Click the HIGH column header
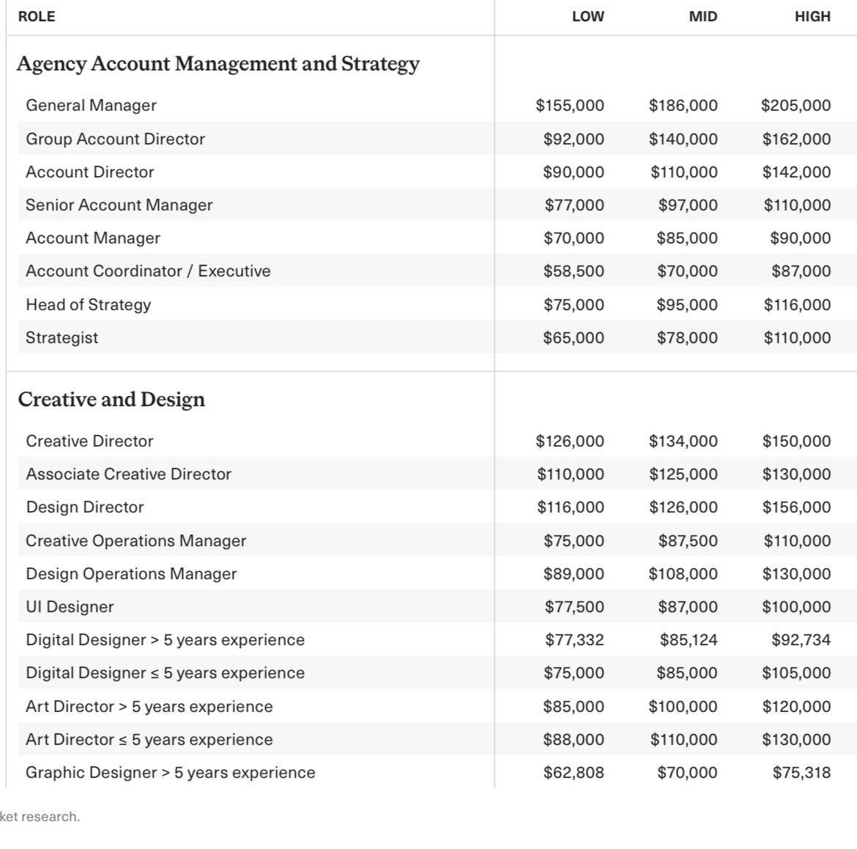 (813, 16)
